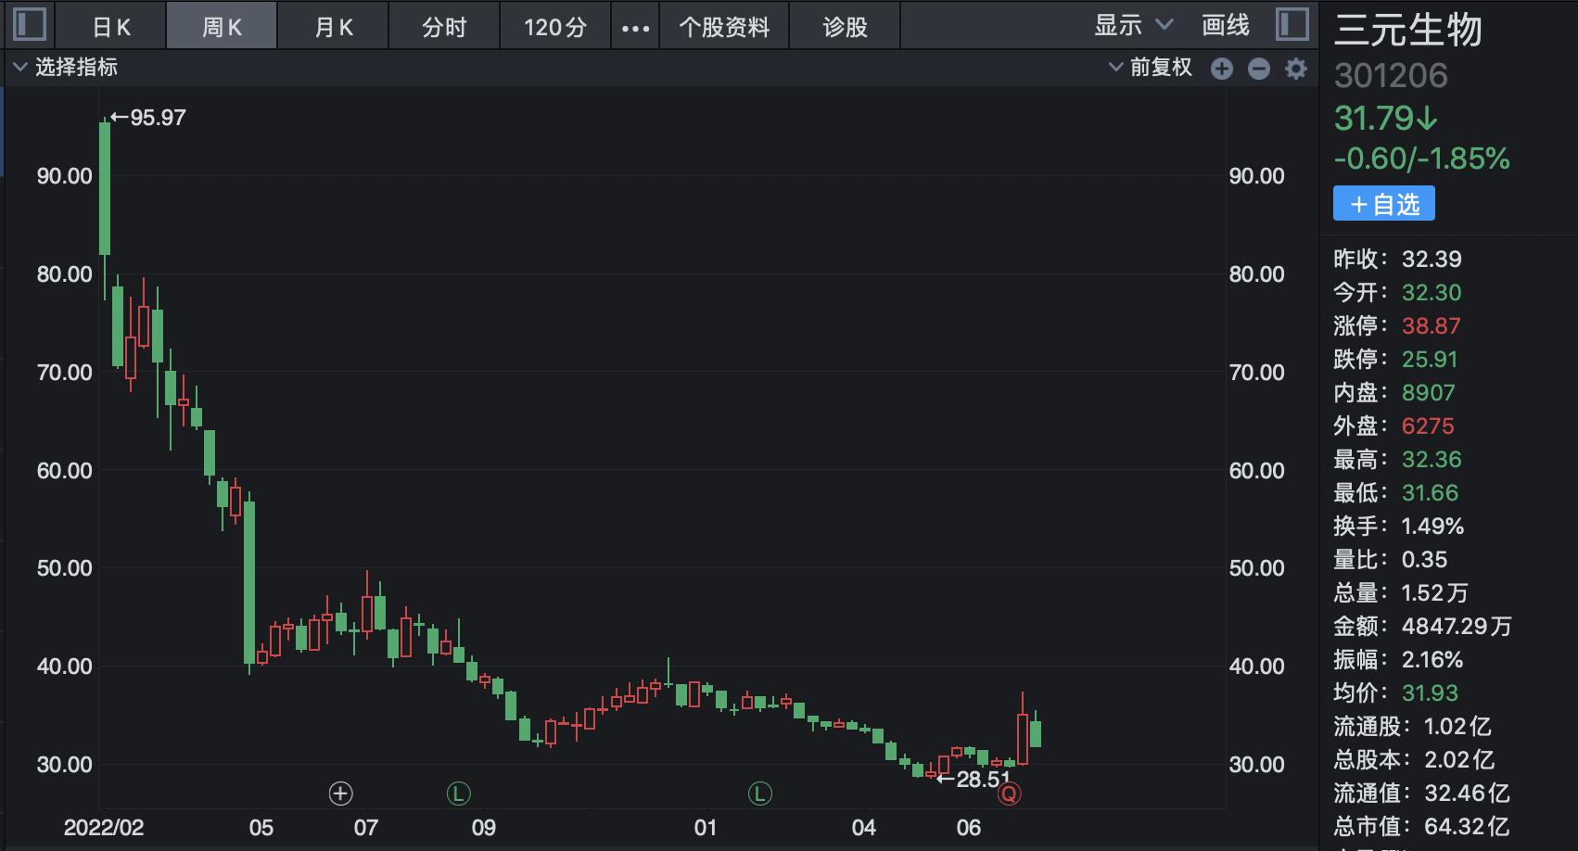The width and height of the screenshot is (1578, 851).
Task: Switch to the 日K daily chart tab
Action: pos(110,26)
